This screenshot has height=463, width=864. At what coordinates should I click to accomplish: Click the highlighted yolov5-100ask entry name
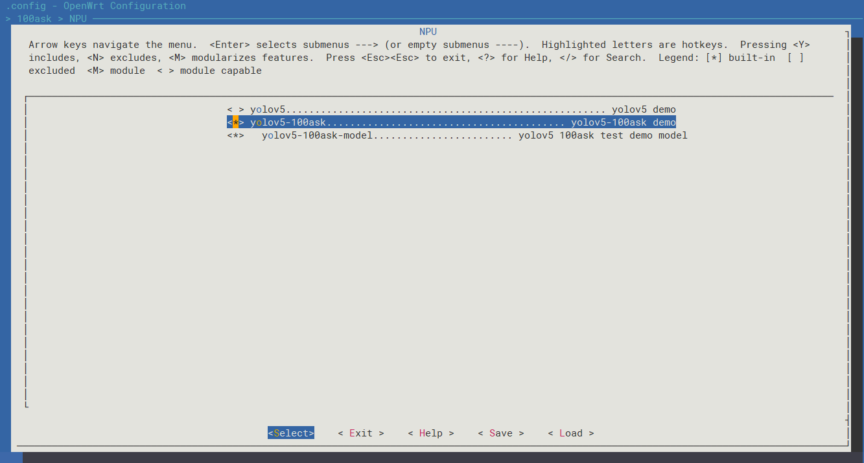coord(288,122)
